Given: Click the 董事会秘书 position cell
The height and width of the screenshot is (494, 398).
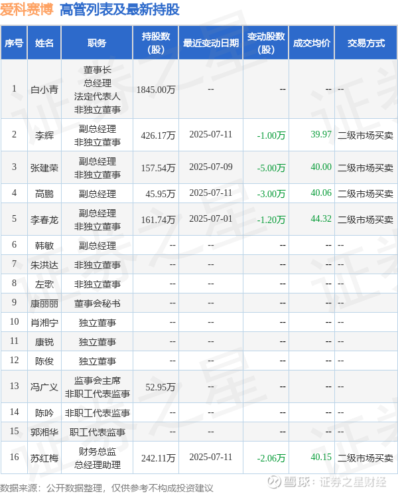Looking at the screenshot, I should (x=98, y=303).
